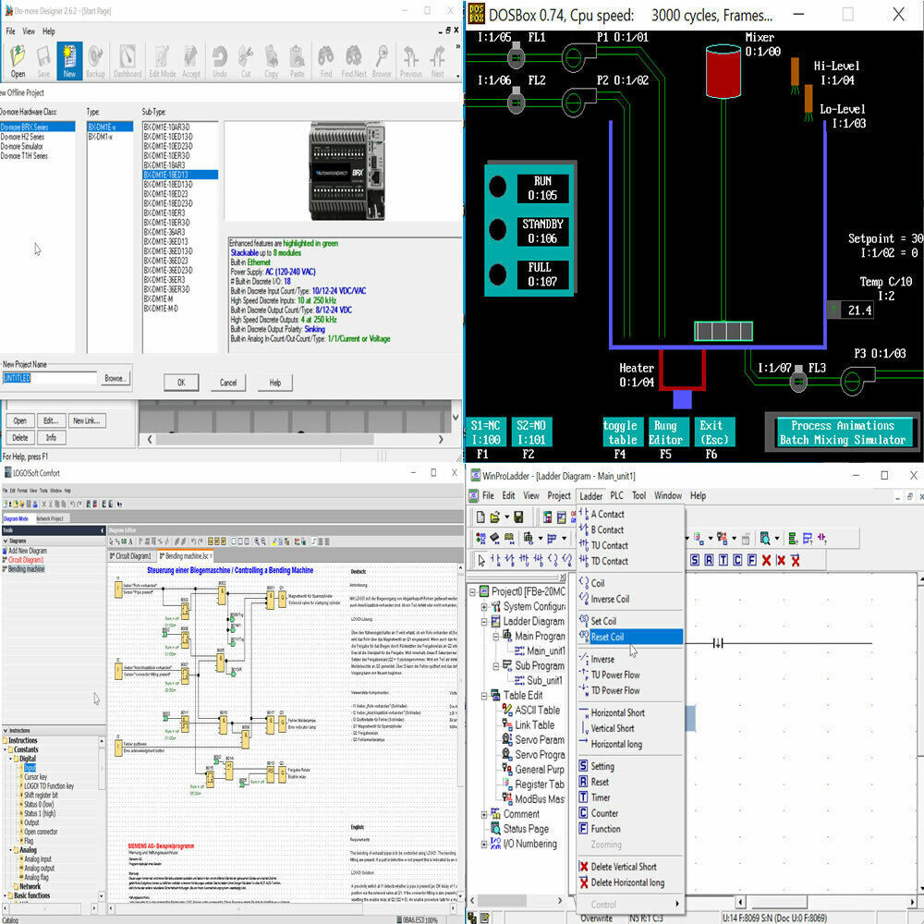The height and width of the screenshot is (924, 924).
Task: Click the Find Next icon in Do-more toolbar
Action: coord(353,57)
